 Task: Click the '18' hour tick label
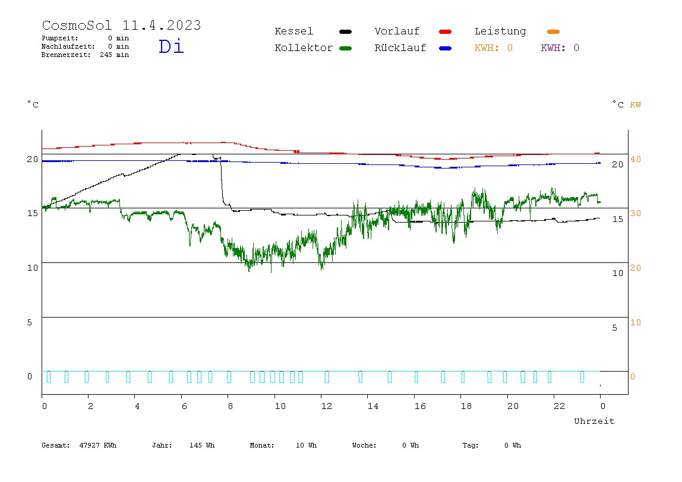pyautogui.click(x=466, y=406)
